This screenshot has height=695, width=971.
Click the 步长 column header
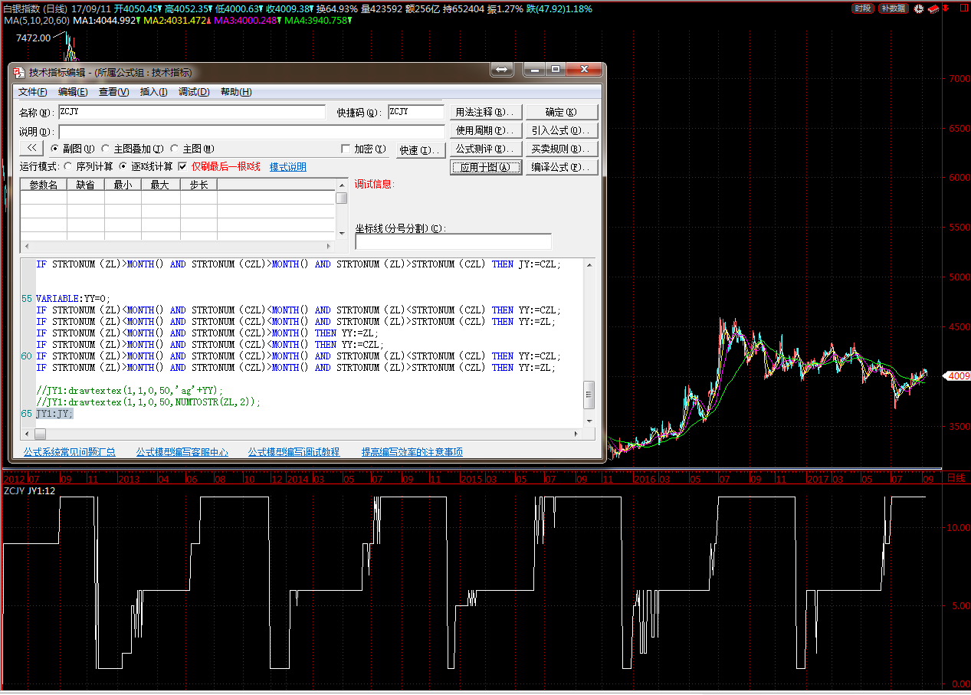(x=198, y=185)
